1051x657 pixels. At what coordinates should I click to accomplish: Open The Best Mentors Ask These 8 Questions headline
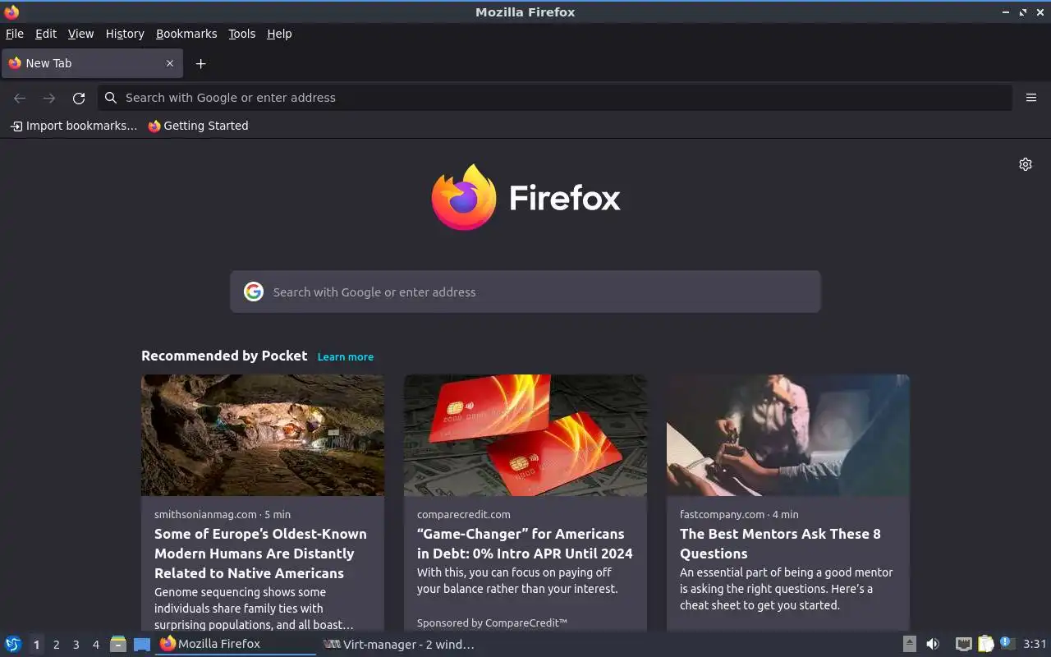click(x=780, y=544)
